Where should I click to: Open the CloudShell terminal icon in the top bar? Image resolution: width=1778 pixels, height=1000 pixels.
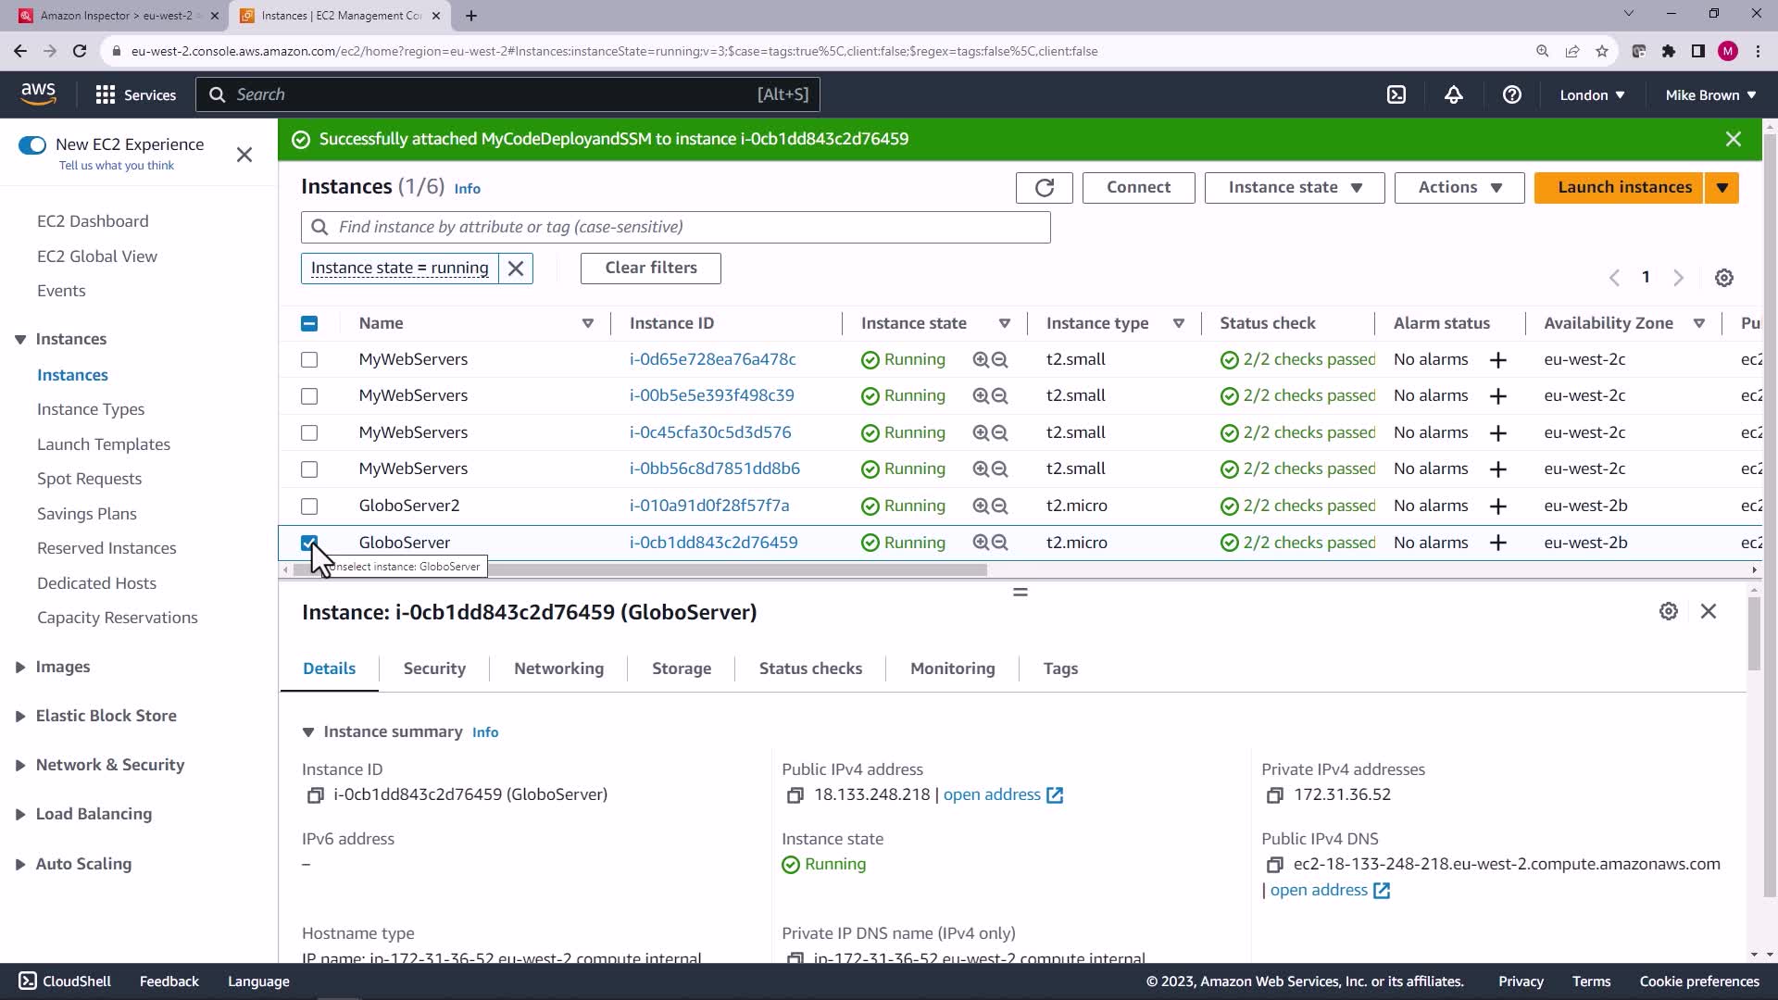(x=1396, y=94)
